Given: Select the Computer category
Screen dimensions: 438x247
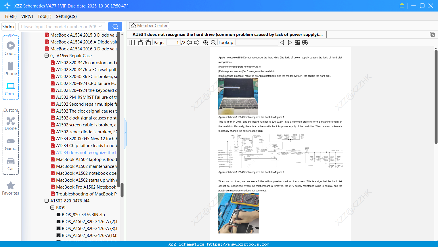Looking at the screenshot, I should [x=11, y=89].
